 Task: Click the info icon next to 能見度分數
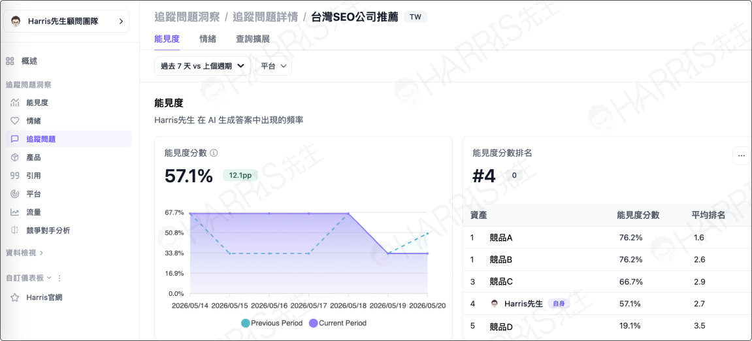214,153
